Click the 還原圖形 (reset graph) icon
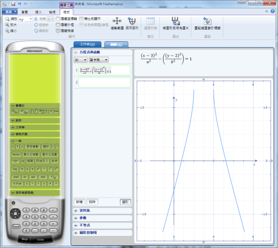Screen dimensions: 278x248 132,21
